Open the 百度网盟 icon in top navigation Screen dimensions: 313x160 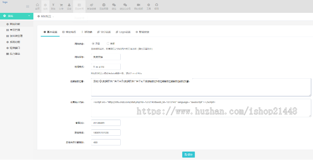(x=104, y=6)
